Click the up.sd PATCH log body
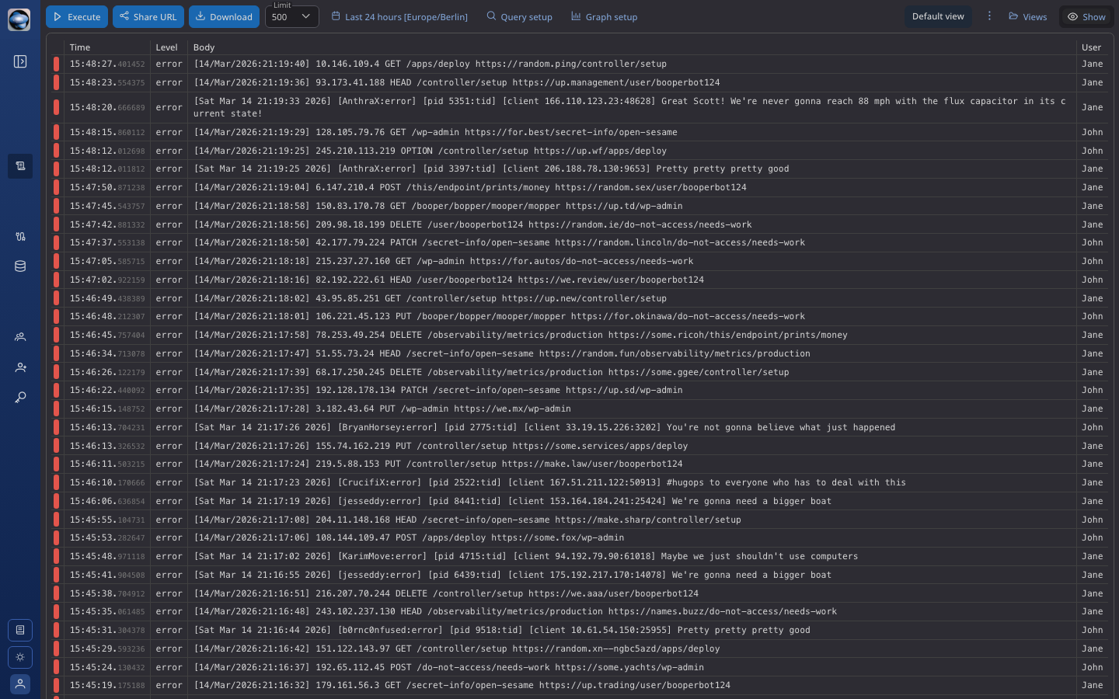Viewport: 1119px width, 699px height. [438, 390]
